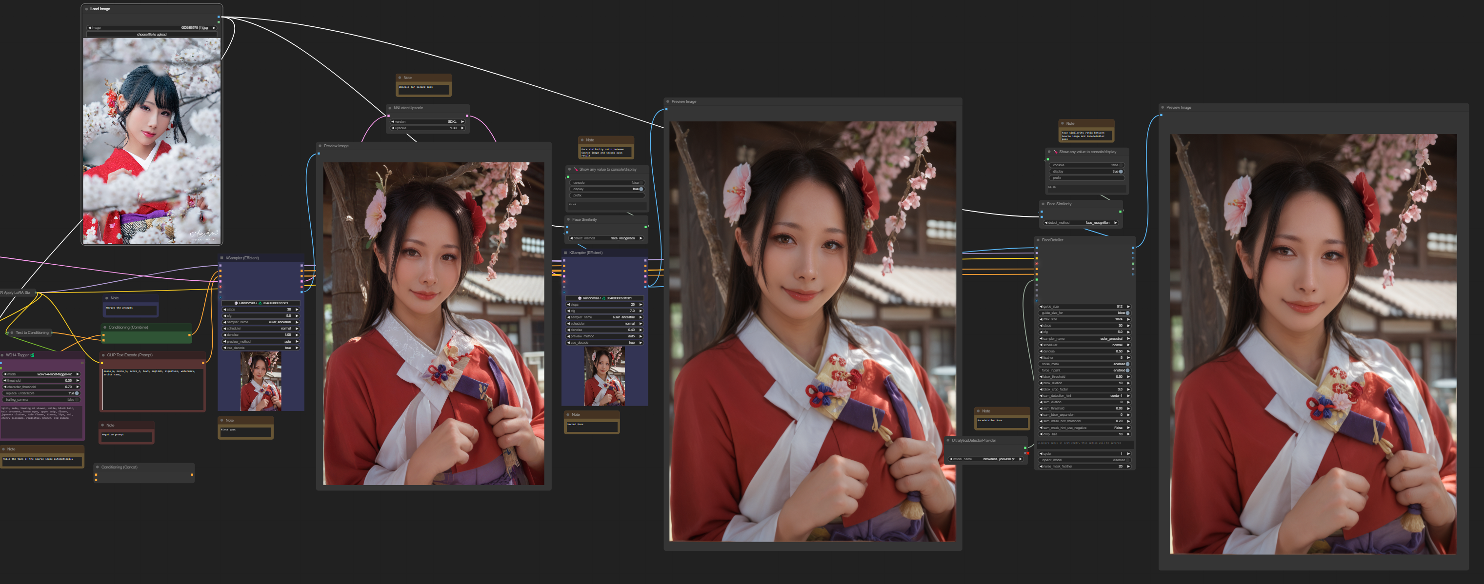
Task: Click the red X on UltralyticsDetectorProvider output
Action: 1027,453
